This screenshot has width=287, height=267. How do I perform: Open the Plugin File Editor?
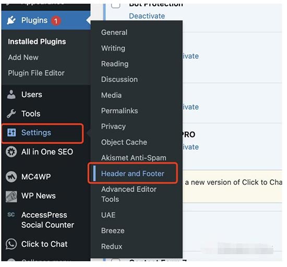pyautogui.click(x=36, y=73)
